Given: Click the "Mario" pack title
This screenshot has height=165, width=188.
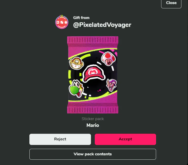Looking at the screenshot, I should (93, 125).
